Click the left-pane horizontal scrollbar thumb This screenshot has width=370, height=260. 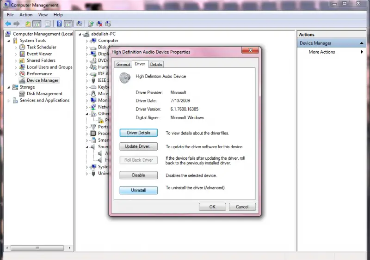click(37, 248)
